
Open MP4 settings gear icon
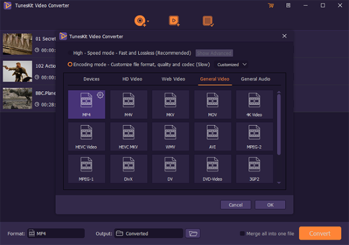[x=100, y=95]
